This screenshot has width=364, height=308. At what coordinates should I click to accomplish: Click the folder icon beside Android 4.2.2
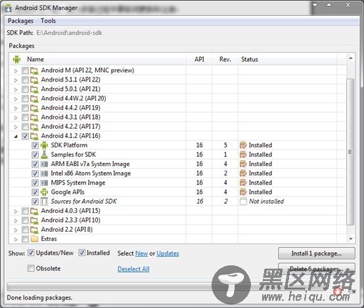pyautogui.click(x=34, y=127)
